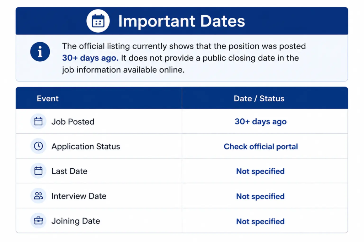
Task: Click Not specified in the Interview Date row
Action: (260, 196)
